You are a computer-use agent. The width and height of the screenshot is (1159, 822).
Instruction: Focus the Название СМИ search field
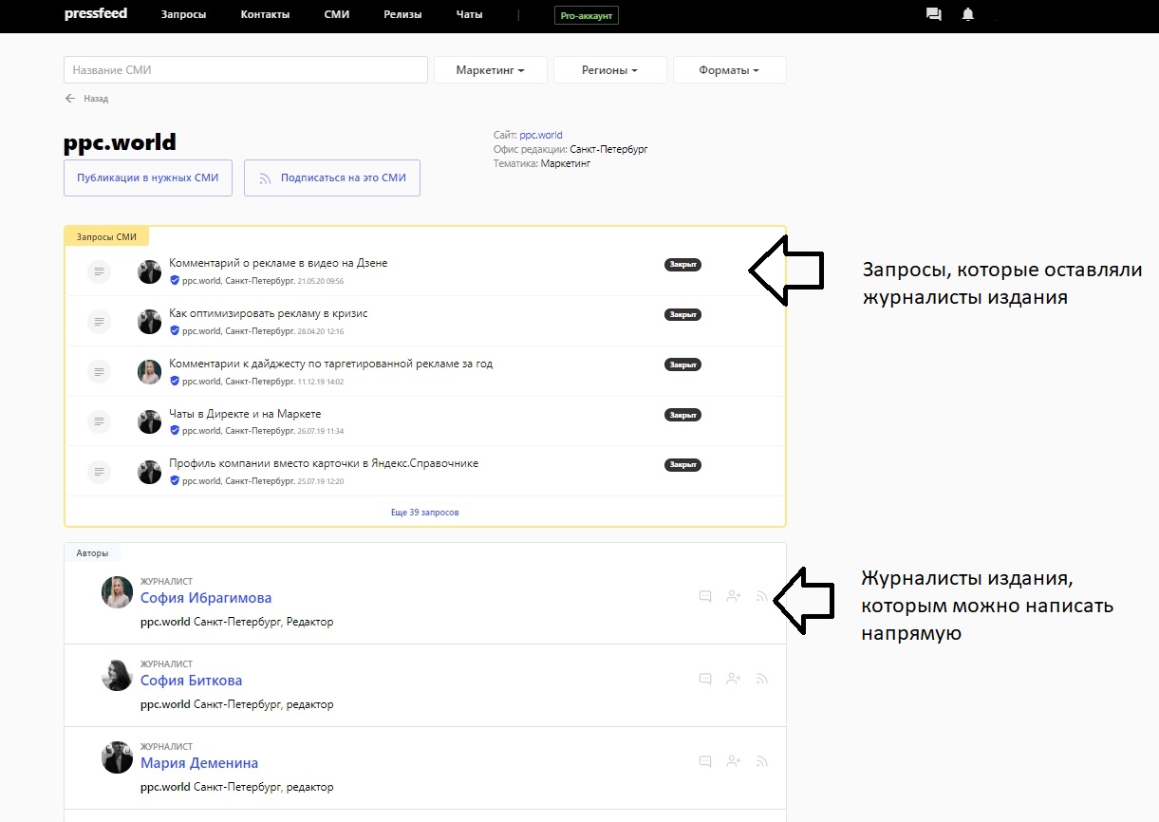(245, 70)
